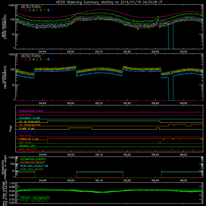Click 05:15 tick under front segments plot
206x206 pixels.
99,52
